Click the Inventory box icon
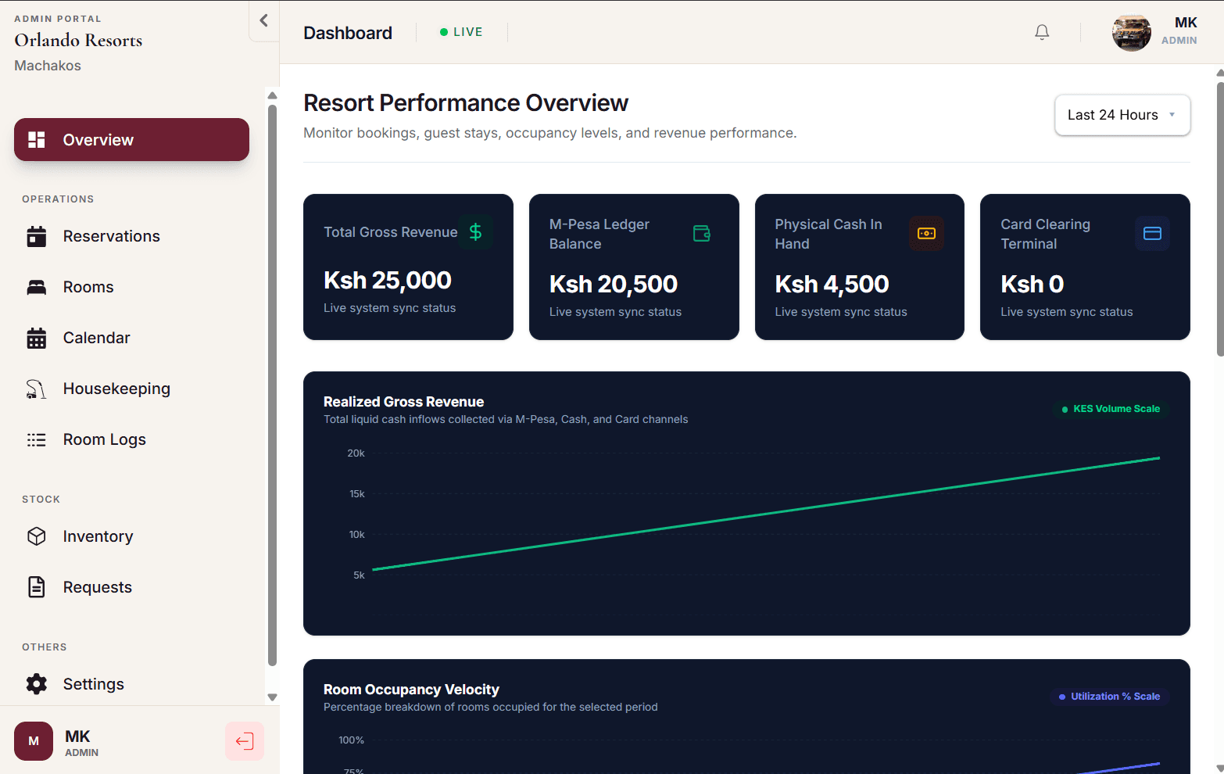Screen dimensions: 1224x774 pyautogui.click(x=37, y=536)
